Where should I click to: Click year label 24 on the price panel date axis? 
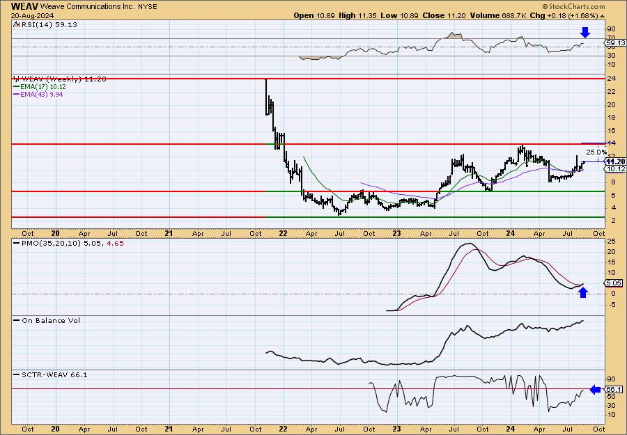coord(509,233)
